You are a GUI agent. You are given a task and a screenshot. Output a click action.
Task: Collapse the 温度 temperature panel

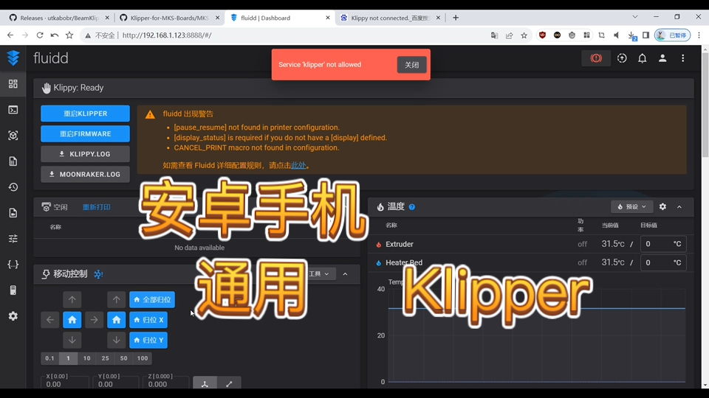tap(679, 206)
